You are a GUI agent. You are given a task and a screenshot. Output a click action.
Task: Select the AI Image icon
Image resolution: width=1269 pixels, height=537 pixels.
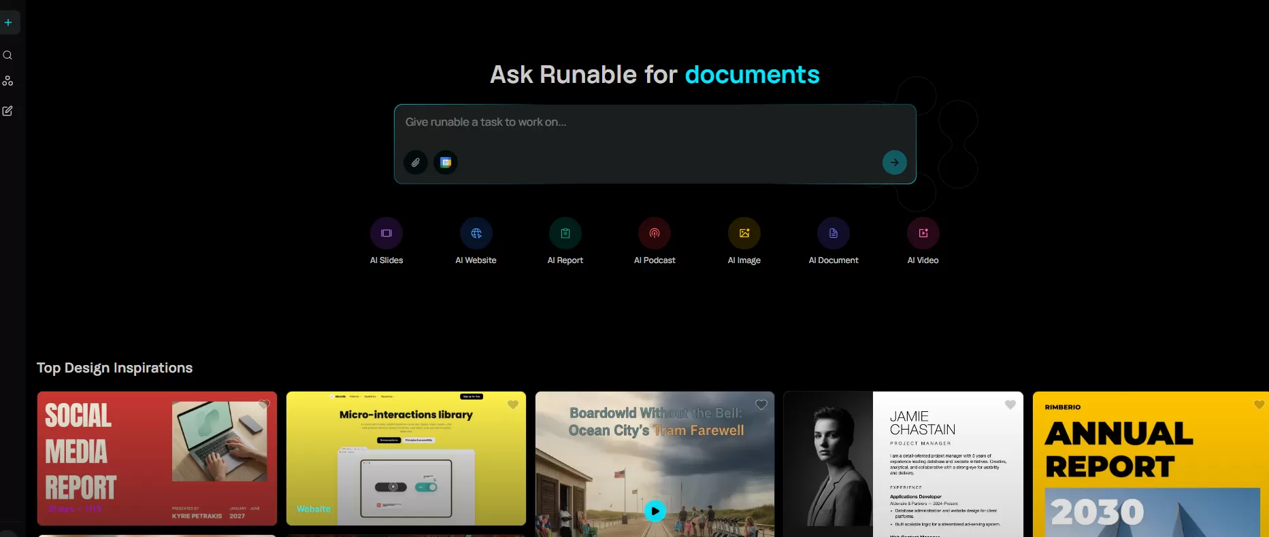click(x=744, y=233)
